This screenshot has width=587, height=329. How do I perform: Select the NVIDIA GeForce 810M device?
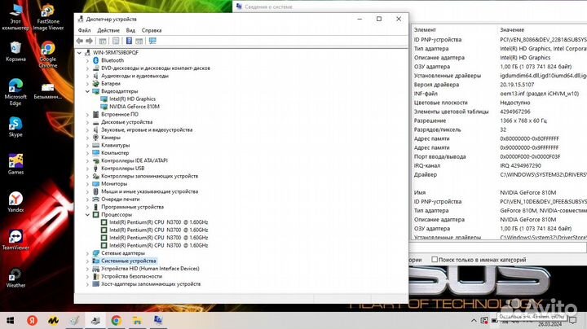(x=134, y=107)
